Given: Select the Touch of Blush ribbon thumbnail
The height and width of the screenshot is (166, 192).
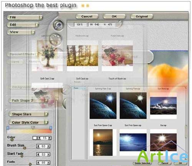Looking at the screenshot, I should point(117,56).
